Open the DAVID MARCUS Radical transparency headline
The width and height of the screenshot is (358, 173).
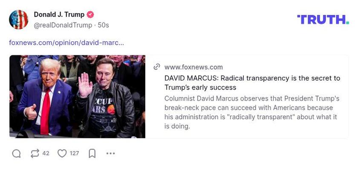tap(252, 83)
